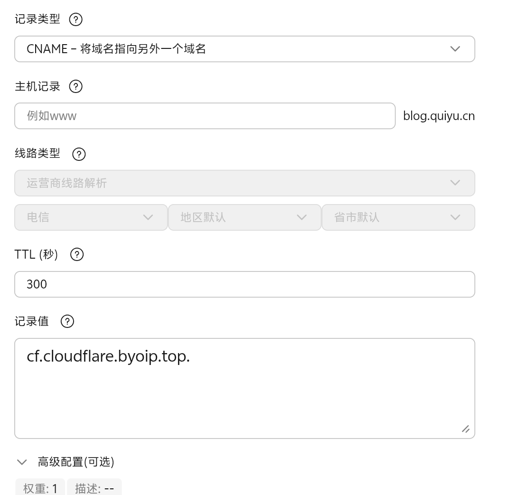The height and width of the screenshot is (495, 516).
Task: Select the TTL value field showing 300
Action: [x=244, y=284]
